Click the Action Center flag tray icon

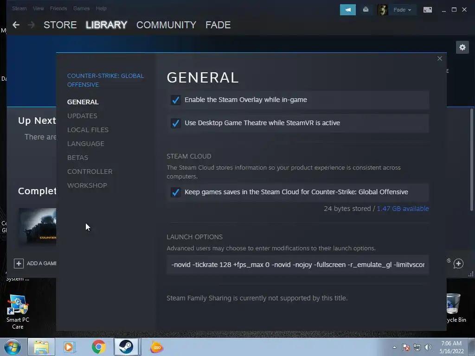pos(406,347)
